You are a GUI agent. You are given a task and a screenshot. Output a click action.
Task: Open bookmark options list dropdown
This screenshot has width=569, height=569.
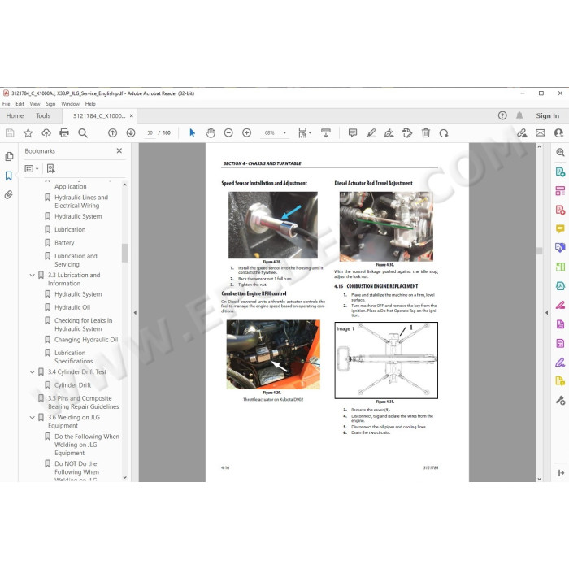[32, 169]
